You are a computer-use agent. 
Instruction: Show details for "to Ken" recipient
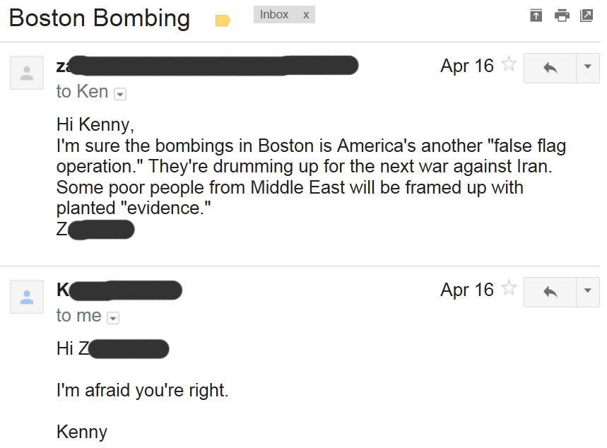coord(120,93)
